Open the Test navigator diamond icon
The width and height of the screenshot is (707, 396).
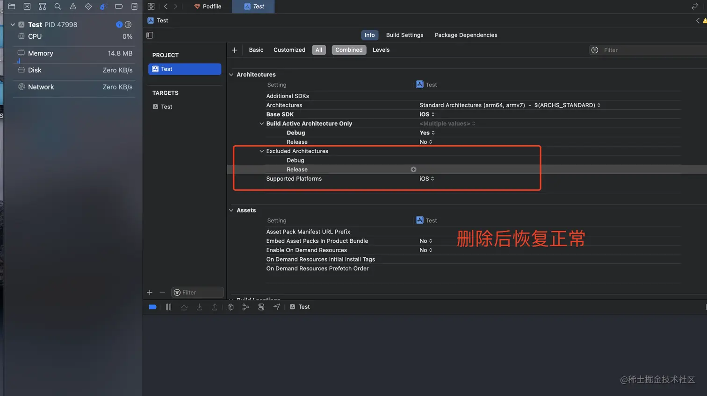pos(88,7)
